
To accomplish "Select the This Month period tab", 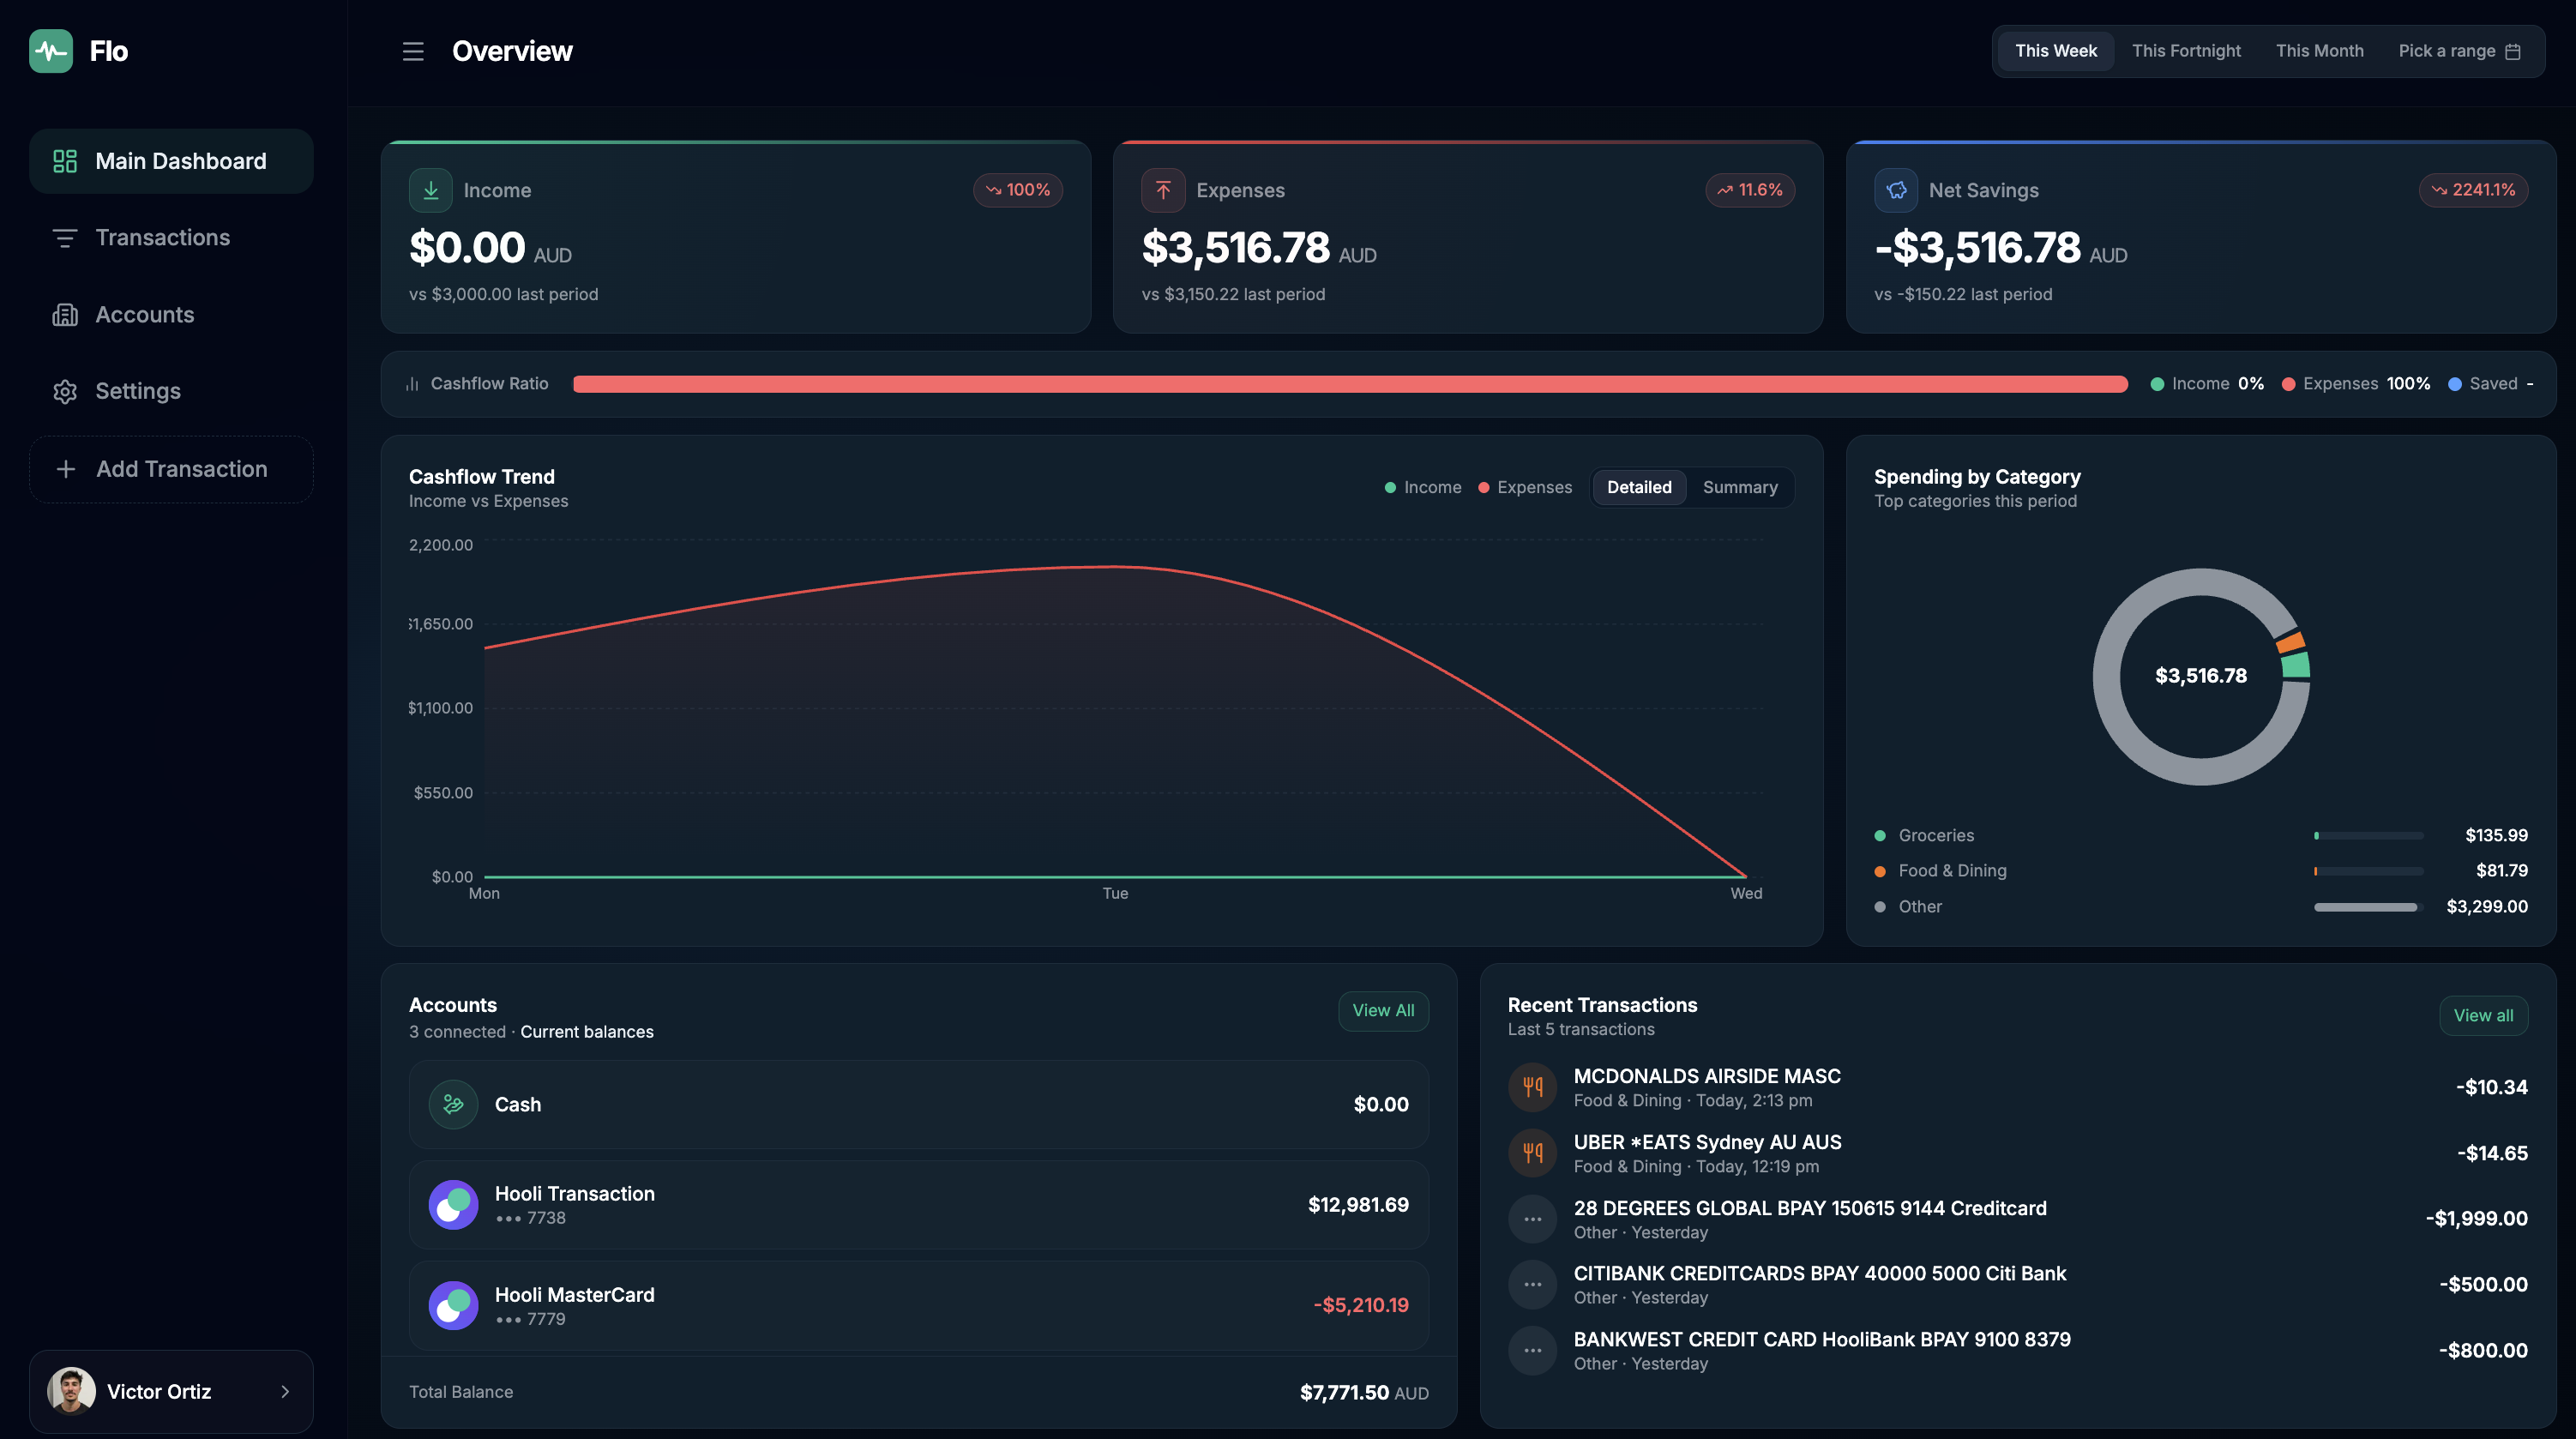I will [x=2319, y=51].
